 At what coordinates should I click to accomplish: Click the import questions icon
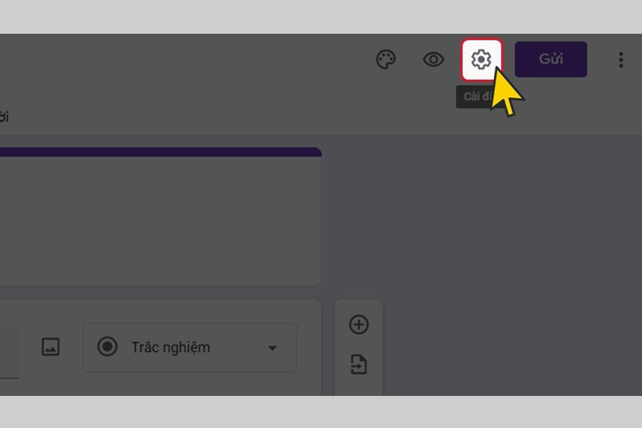pyautogui.click(x=359, y=365)
